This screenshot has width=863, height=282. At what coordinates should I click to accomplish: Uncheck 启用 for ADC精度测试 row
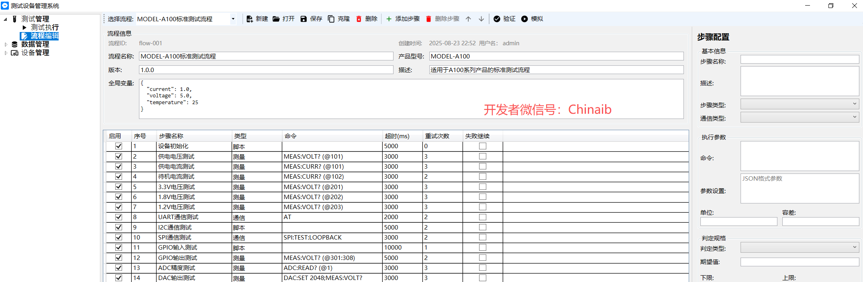(x=118, y=268)
